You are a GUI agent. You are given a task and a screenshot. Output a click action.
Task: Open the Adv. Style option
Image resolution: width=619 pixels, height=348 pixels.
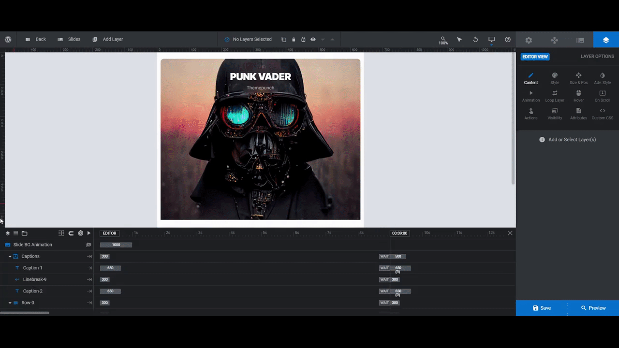(x=603, y=78)
